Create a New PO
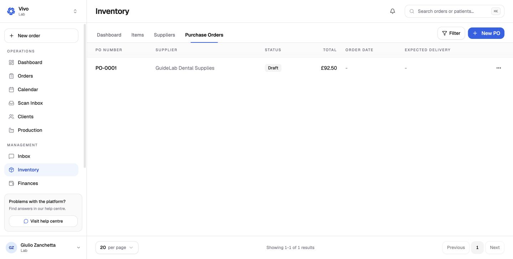Screen dimensions: 513x259 (486, 33)
